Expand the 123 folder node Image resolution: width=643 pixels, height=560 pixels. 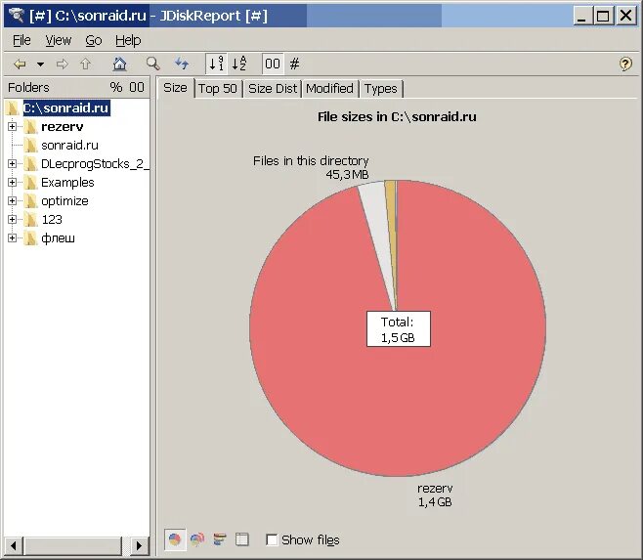(x=12, y=220)
